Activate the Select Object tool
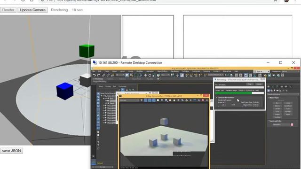The image size is (301, 169). coord(127,75)
